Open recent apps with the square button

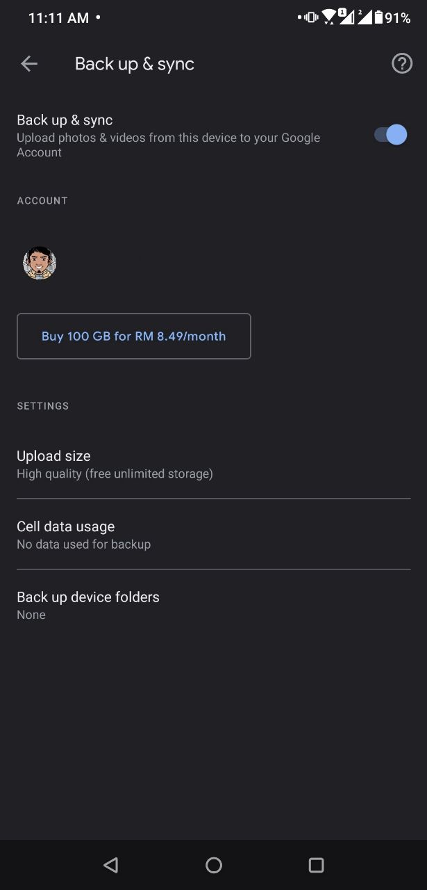(316, 865)
